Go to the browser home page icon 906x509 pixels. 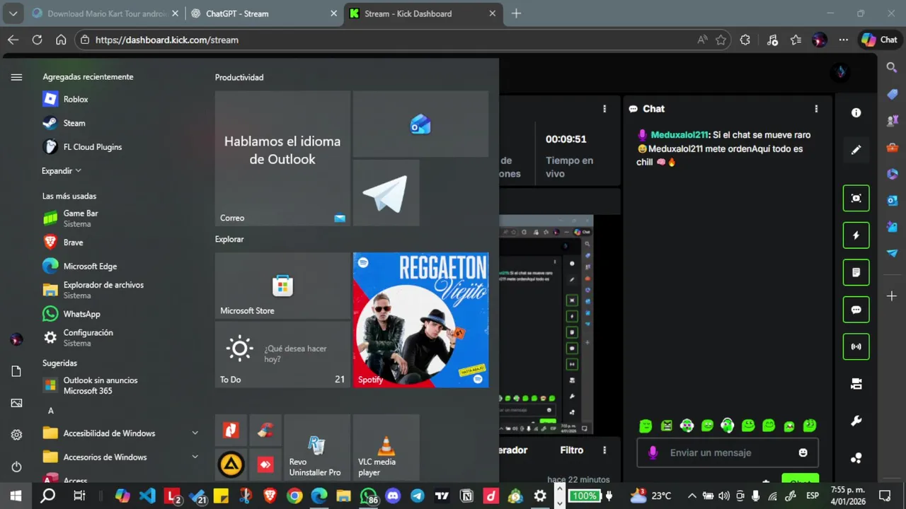(61, 40)
